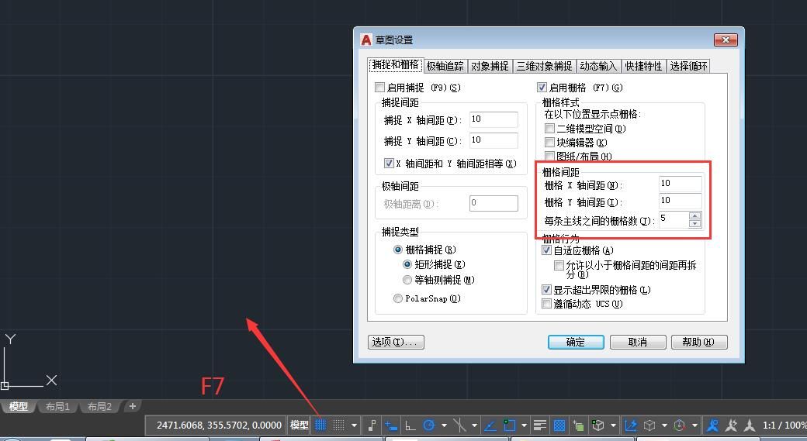Switch to the 三维对象捕捉 tab
This screenshot has width=807, height=441.
tap(545, 66)
